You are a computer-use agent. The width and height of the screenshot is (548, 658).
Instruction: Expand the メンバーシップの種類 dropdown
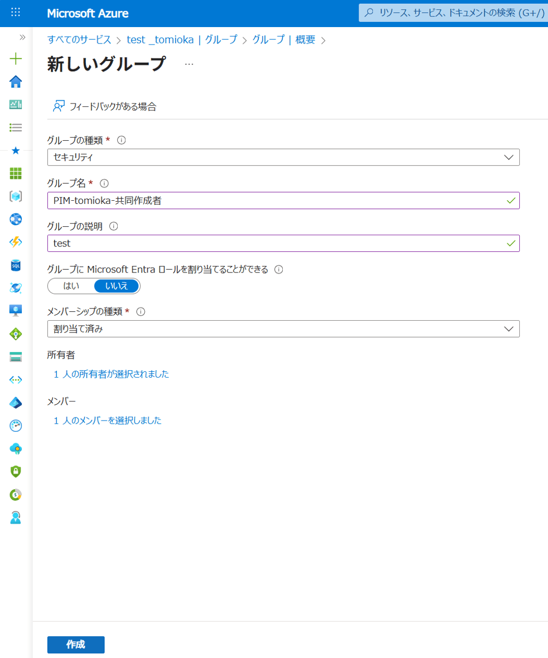pos(283,329)
